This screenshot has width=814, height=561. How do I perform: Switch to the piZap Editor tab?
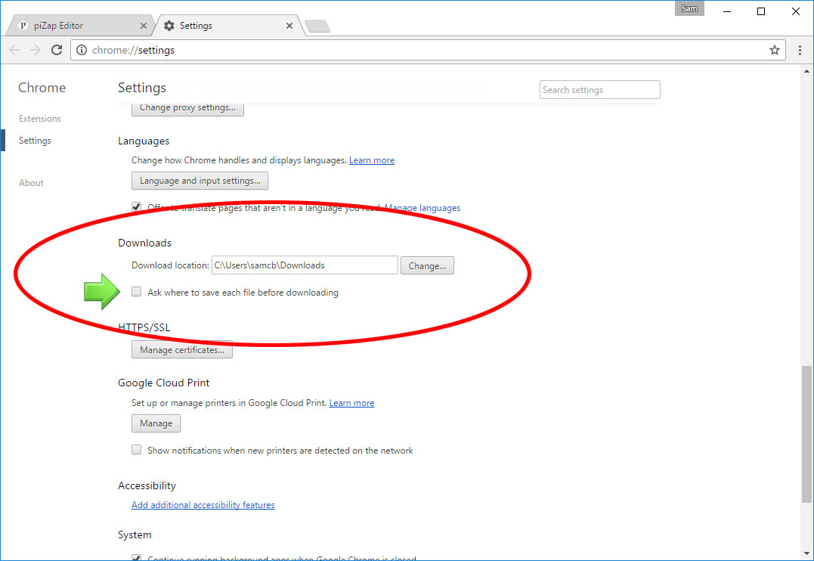pyautogui.click(x=76, y=26)
